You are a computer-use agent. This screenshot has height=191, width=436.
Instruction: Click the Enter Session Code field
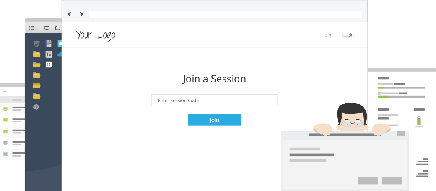215,100
